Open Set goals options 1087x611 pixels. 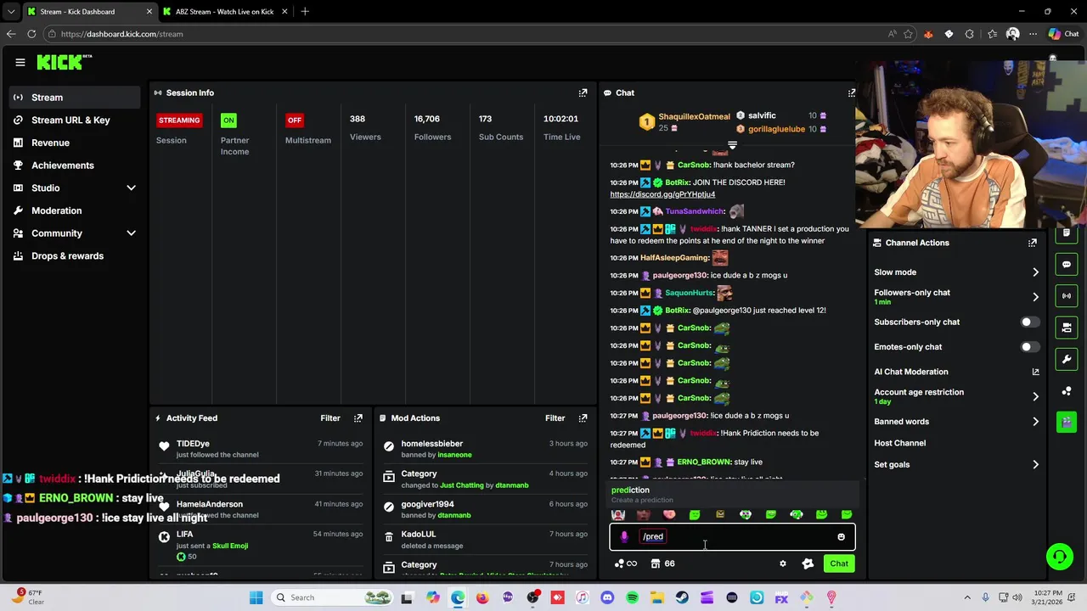[956, 465]
